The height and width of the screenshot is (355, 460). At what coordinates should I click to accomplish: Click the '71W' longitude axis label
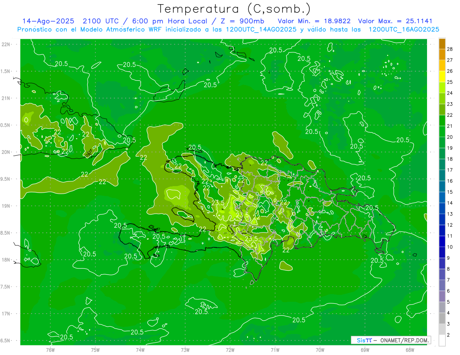pyautogui.click(x=275, y=350)
